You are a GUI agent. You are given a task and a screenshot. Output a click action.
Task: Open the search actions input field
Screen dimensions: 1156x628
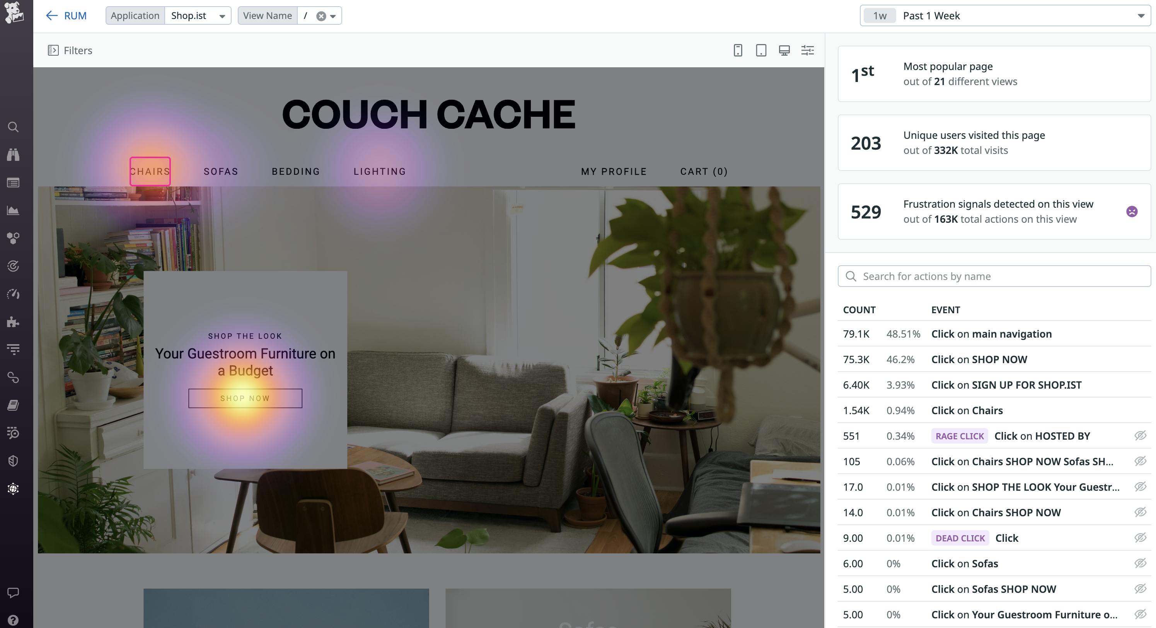pos(995,276)
